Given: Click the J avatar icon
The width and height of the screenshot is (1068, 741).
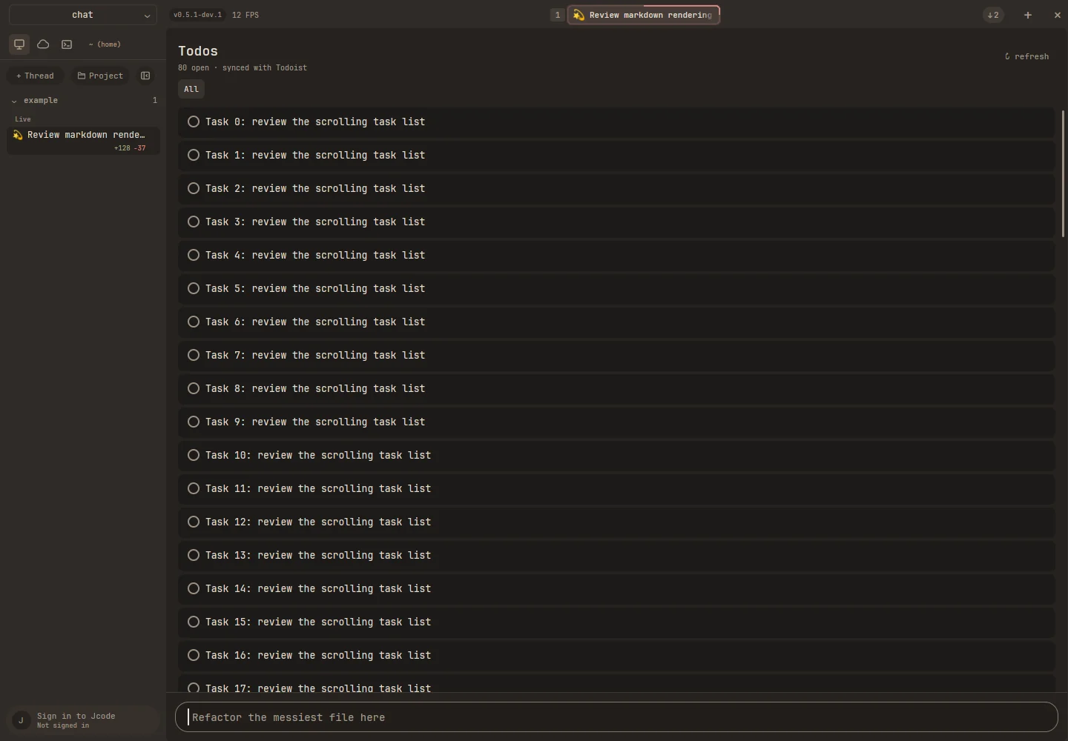Looking at the screenshot, I should [21, 720].
